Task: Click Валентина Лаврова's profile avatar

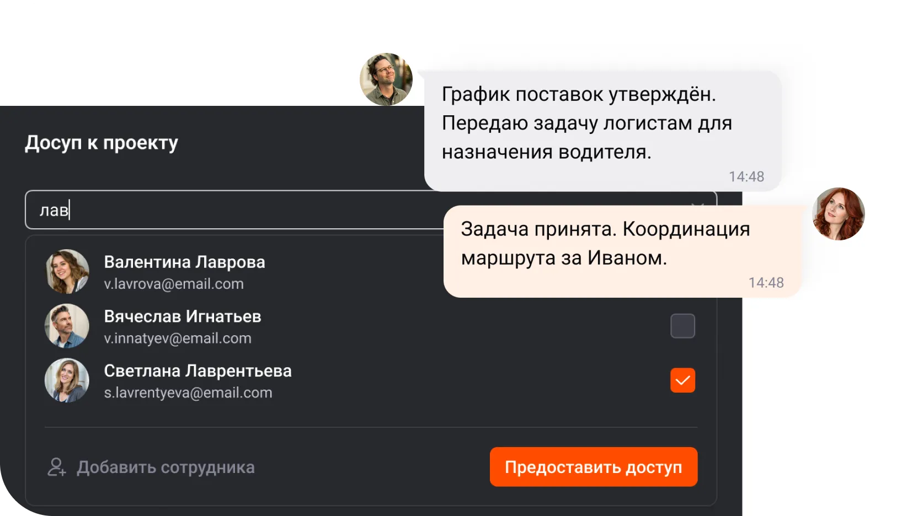Action: (x=66, y=271)
